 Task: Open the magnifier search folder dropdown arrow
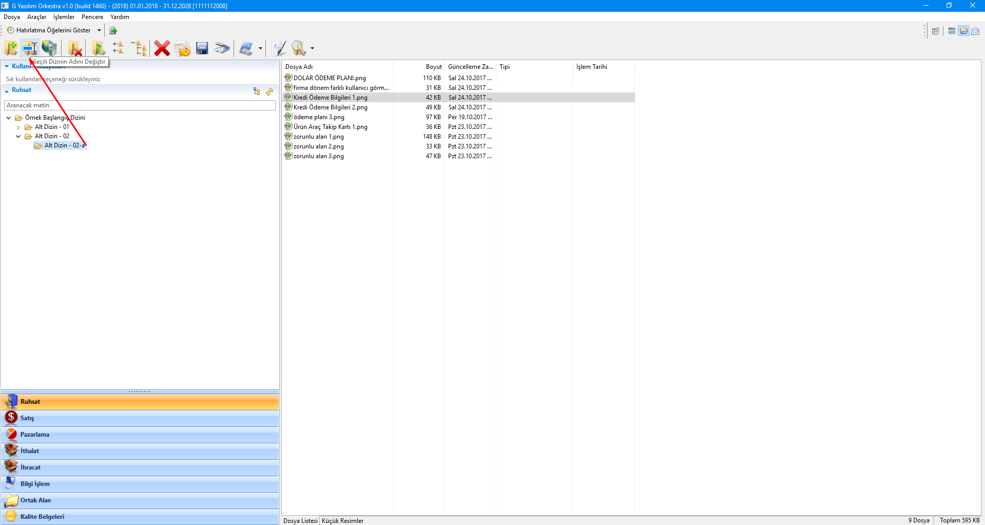[312, 49]
